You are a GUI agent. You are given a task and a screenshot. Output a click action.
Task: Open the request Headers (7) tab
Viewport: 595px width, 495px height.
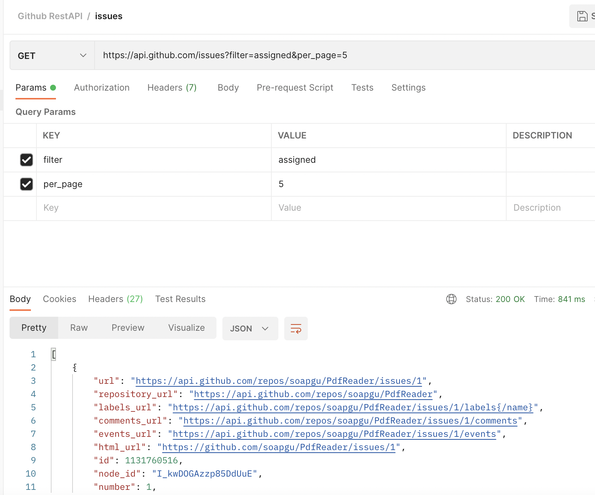172,88
